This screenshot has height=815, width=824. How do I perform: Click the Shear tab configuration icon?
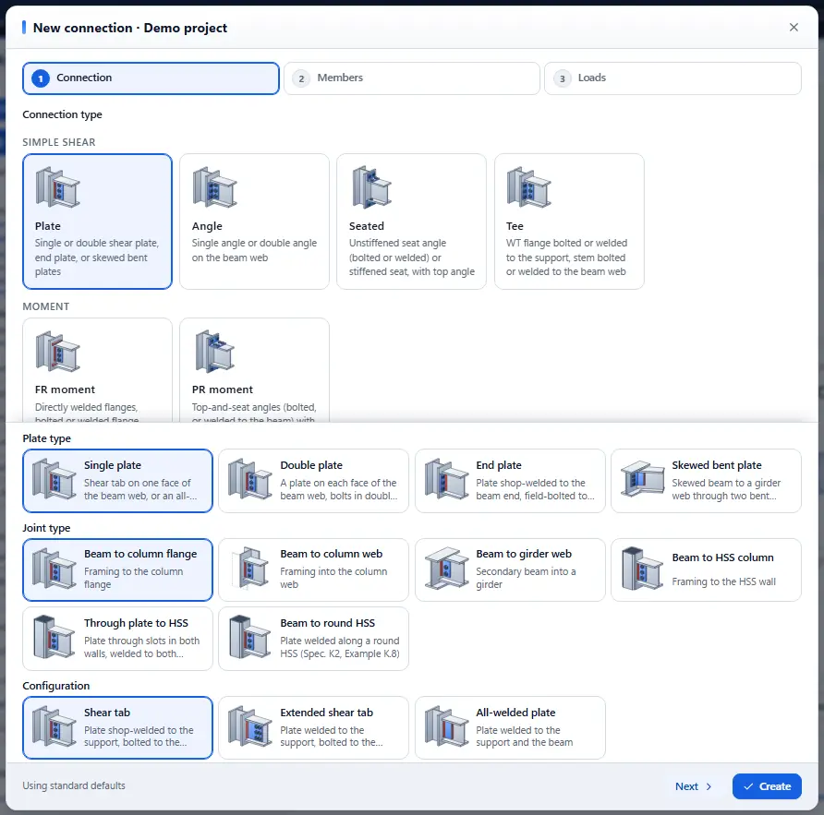(55, 727)
